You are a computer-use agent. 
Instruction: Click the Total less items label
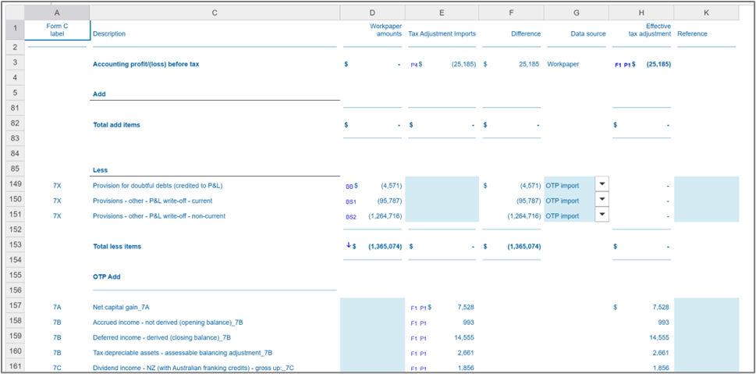point(117,246)
